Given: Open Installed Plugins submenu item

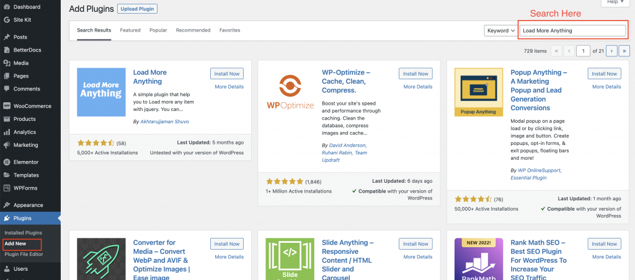Looking at the screenshot, I should pos(23,233).
